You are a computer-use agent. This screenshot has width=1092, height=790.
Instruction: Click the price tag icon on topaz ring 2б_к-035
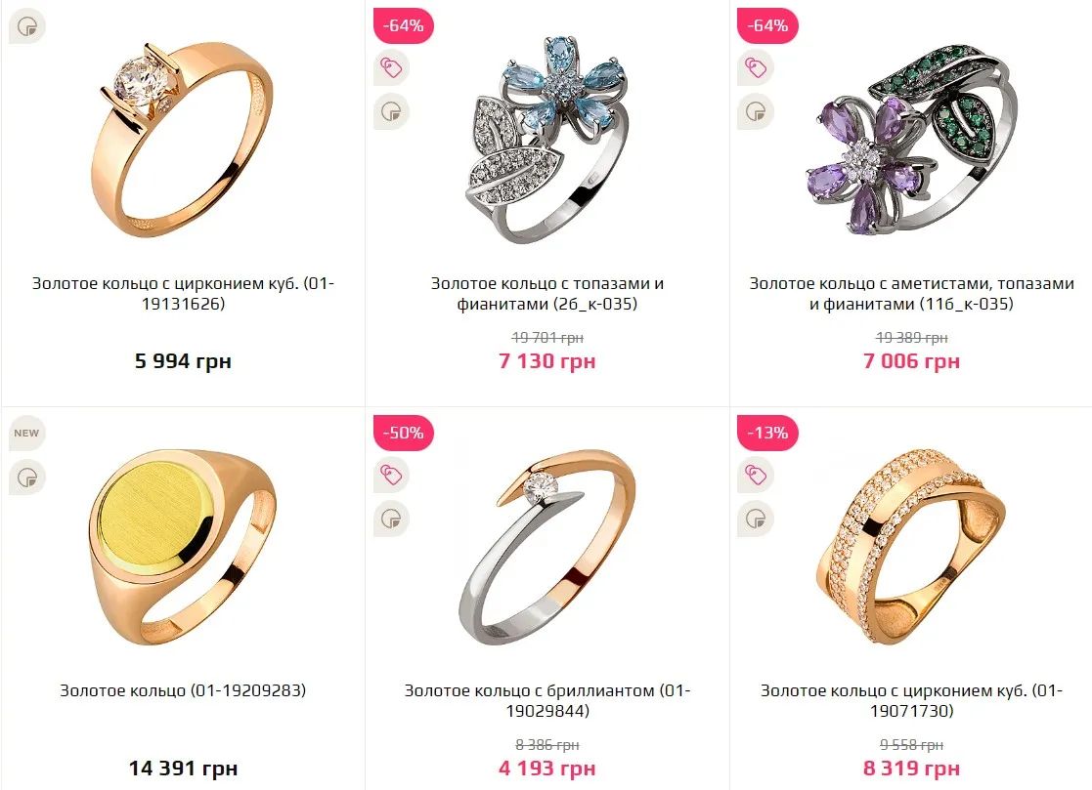391,68
